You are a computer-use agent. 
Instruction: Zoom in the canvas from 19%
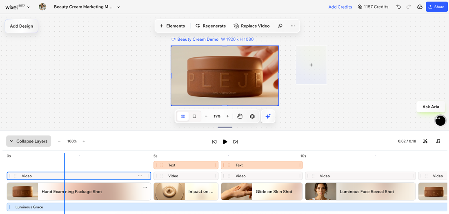click(228, 116)
